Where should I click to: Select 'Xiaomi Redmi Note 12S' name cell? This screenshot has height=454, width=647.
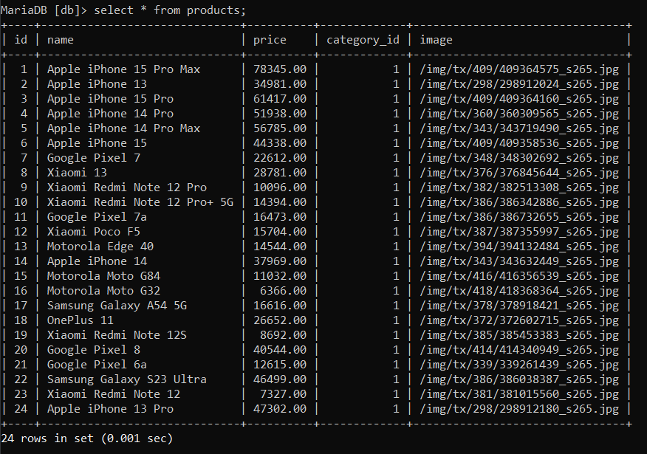click(117, 335)
